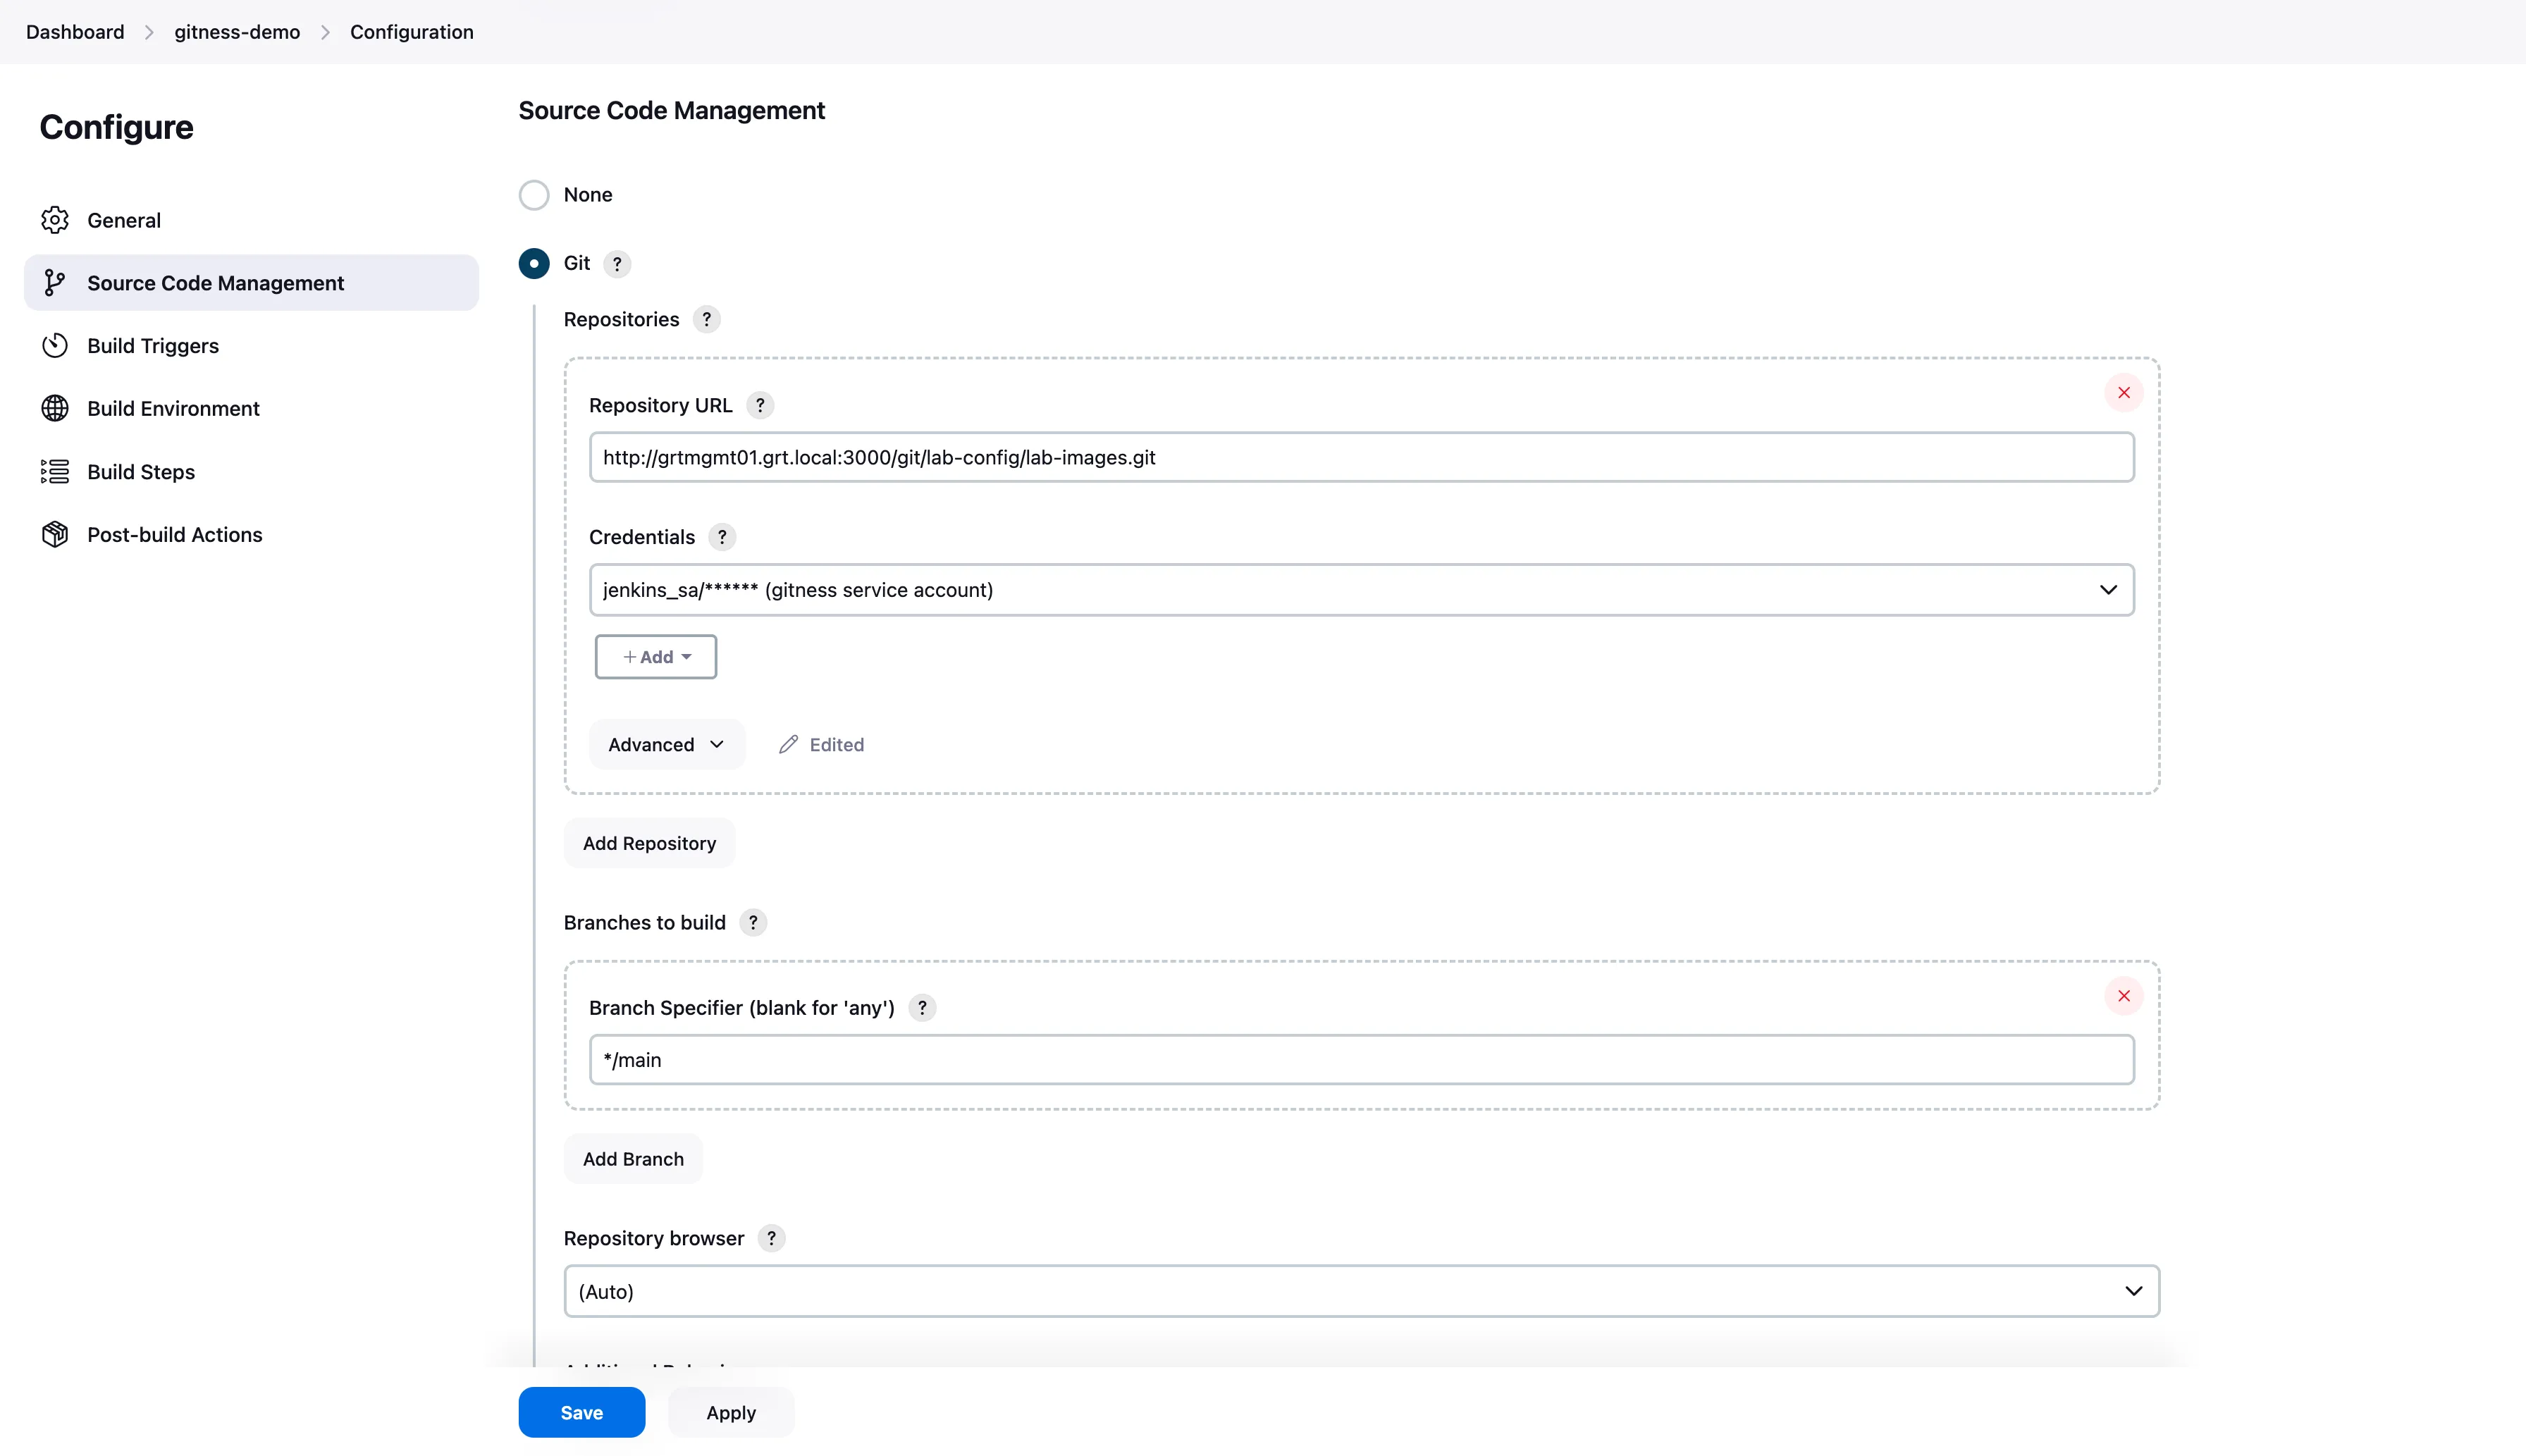Click the Build Triggers clock icon
The height and width of the screenshot is (1456, 2526).
[x=55, y=346]
